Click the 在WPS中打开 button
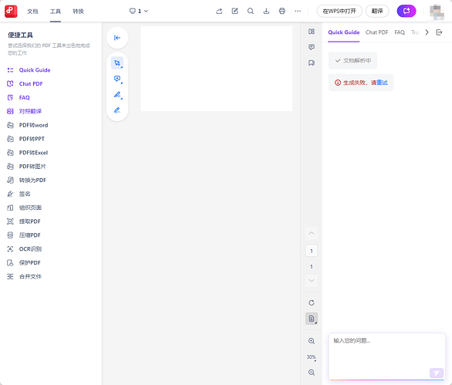The height and width of the screenshot is (385, 452). point(339,12)
